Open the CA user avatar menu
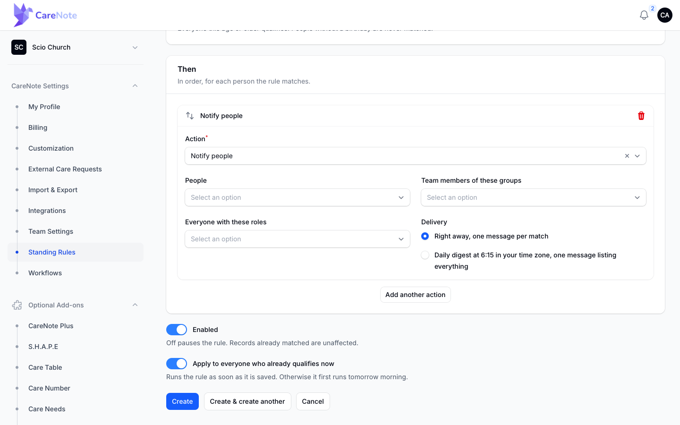680x425 pixels. click(x=665, y=15)
